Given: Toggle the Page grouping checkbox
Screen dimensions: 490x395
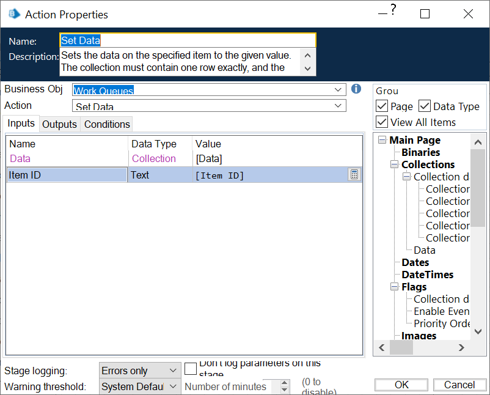Looking at the screenshot, I should 382,106.
